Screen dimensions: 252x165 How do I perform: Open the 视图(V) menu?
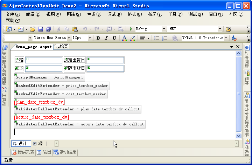click(x=54, y=14)
